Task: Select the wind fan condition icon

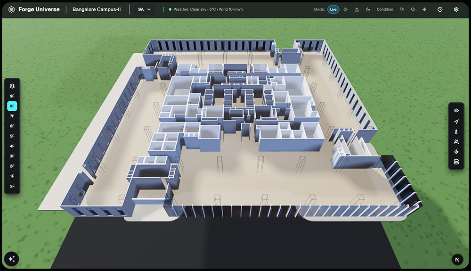Action: 424,9
